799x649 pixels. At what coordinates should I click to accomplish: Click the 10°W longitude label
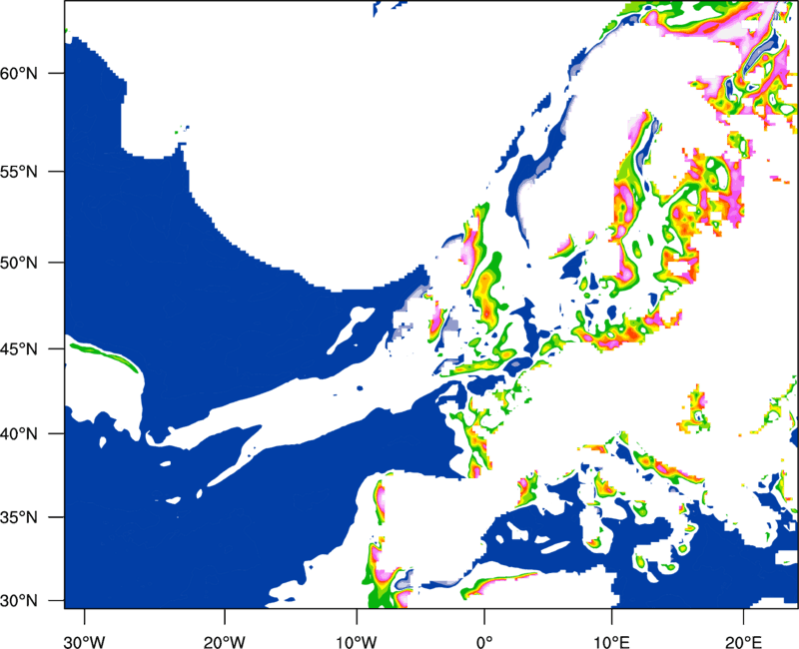[357, 642]
